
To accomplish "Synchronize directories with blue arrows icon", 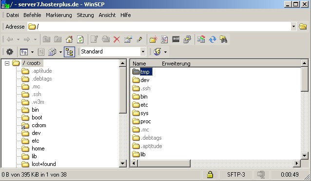I will (213, 39).
